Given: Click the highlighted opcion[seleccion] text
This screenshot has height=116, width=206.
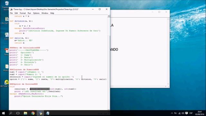Looking at the screenshot, I should click(x=40, y=89).
